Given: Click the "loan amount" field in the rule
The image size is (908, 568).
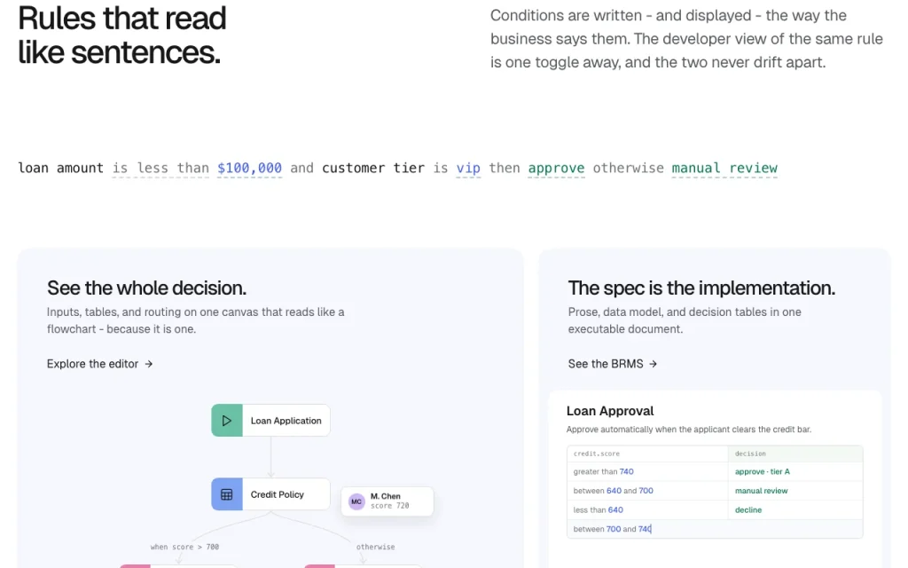Looking at the screenshot, I should pos(61,168).
